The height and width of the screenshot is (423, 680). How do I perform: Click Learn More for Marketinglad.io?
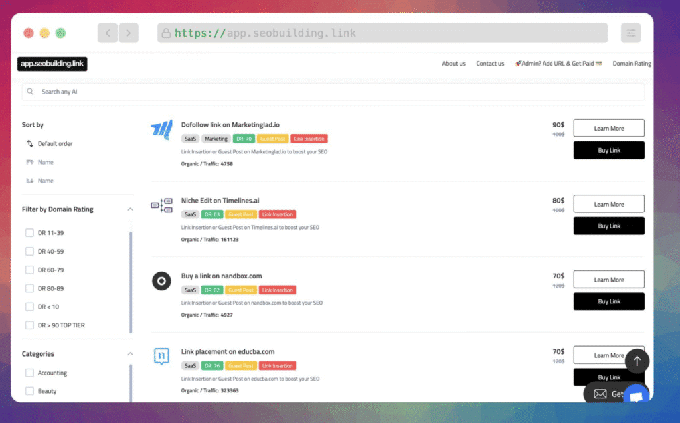[x=609, y=128]
